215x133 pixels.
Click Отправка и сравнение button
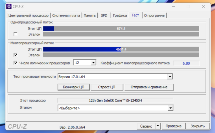(x=149, y=87)
